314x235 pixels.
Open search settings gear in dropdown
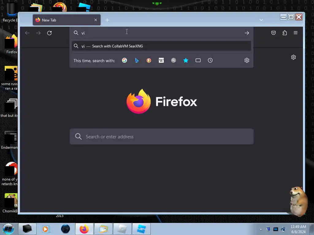(247, 60)
